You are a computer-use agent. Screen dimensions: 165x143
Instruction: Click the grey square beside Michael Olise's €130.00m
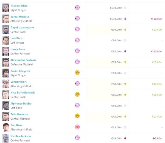pos(125,8)
